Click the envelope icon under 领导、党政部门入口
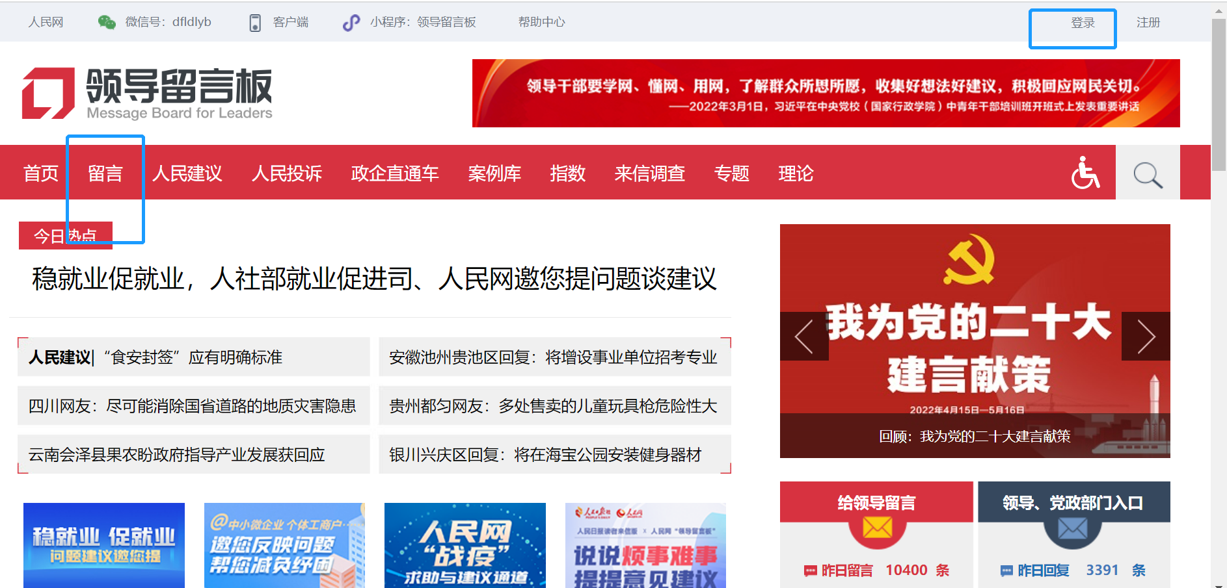 tap(1073, 529)
